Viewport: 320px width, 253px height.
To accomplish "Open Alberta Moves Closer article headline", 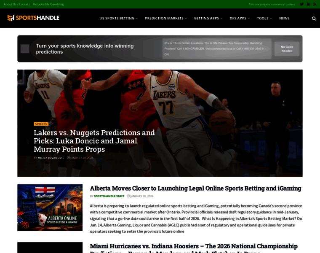I will coord(195,188).
